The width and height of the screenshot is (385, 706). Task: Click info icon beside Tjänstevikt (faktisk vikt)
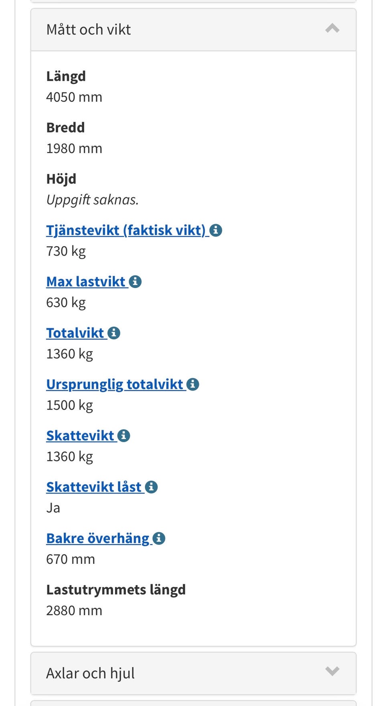(216, 231)
